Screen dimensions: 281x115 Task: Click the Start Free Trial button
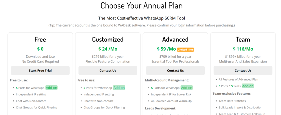point(40,70)
